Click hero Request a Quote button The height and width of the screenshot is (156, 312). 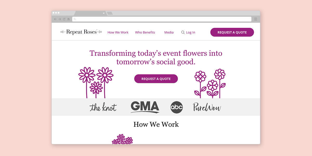pyautogui.click(x=156, y=79)
